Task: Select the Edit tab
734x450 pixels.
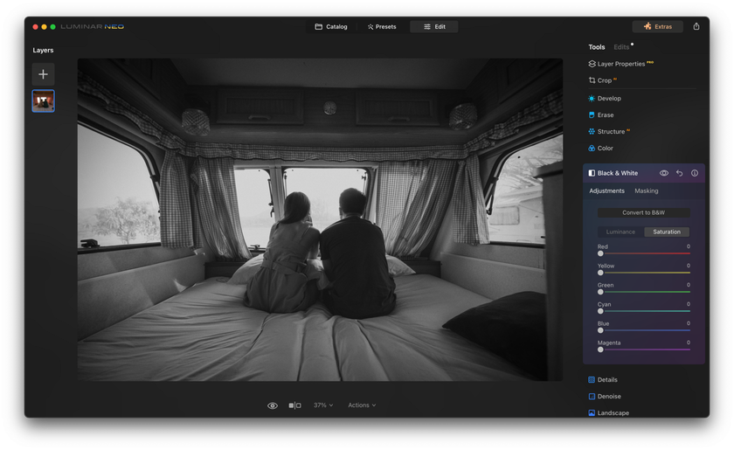Action: (434, 27)
